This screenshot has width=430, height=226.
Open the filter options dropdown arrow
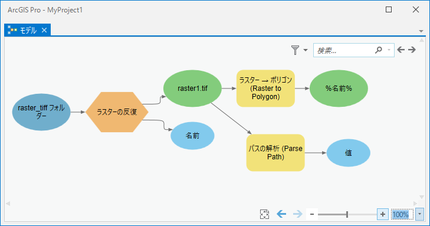click(306, 50)
